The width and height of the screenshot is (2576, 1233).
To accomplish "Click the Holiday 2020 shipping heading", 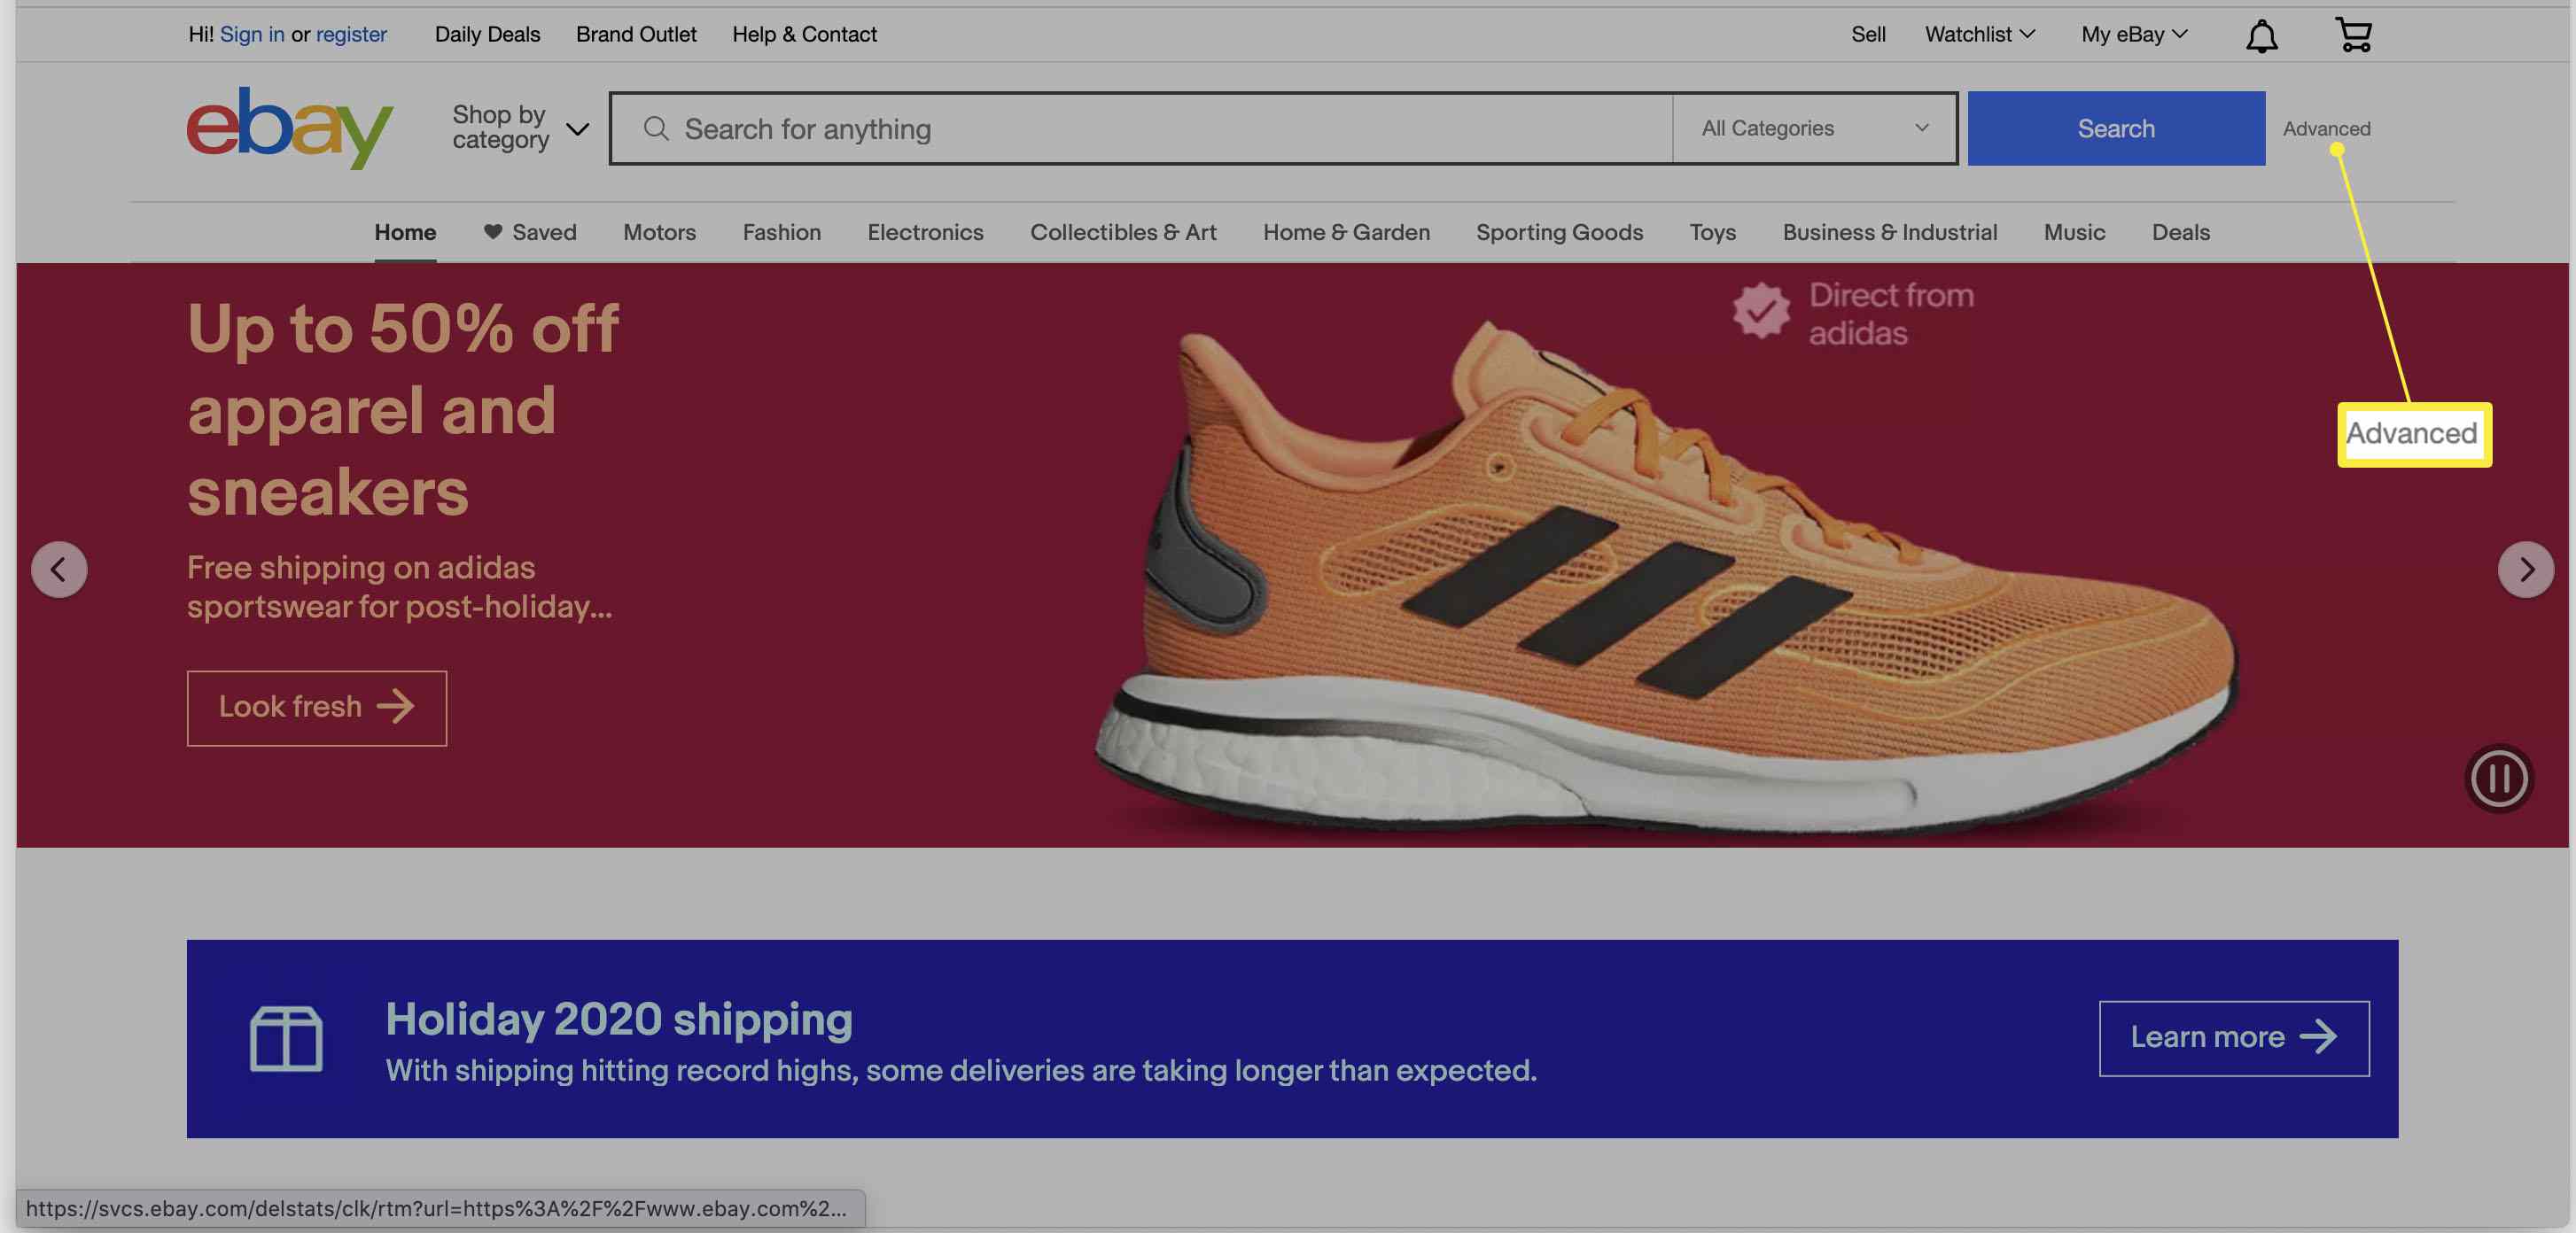I will [619, 1020].
